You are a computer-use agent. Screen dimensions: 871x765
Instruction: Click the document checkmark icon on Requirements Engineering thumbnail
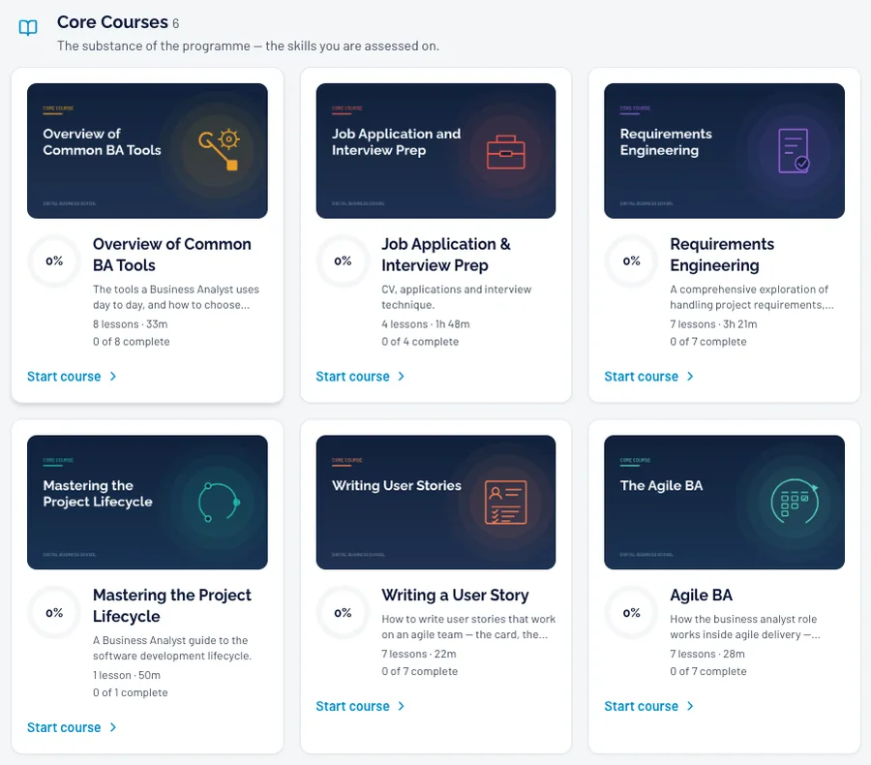[x=794, y=151]
